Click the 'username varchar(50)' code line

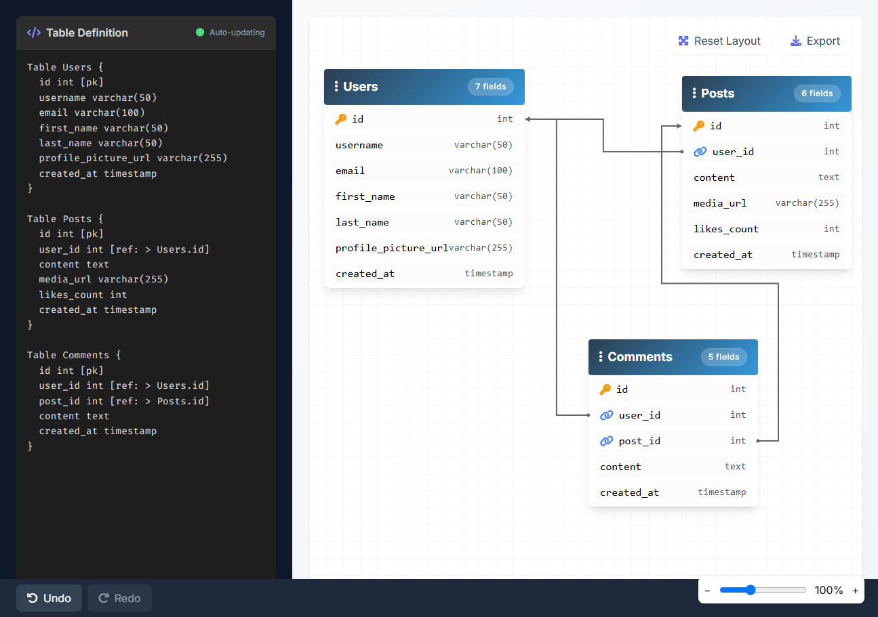coord(98,98)
